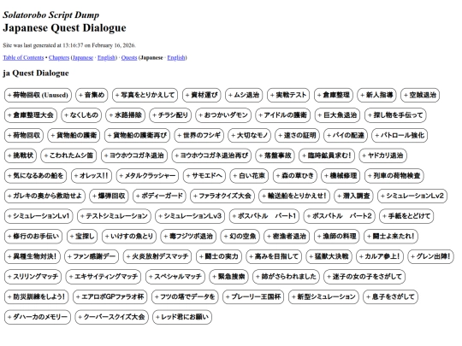This screenshot has width=462, height=346.
Task: Expand the オレッス!! quest
Action: (x=92, y=176)
